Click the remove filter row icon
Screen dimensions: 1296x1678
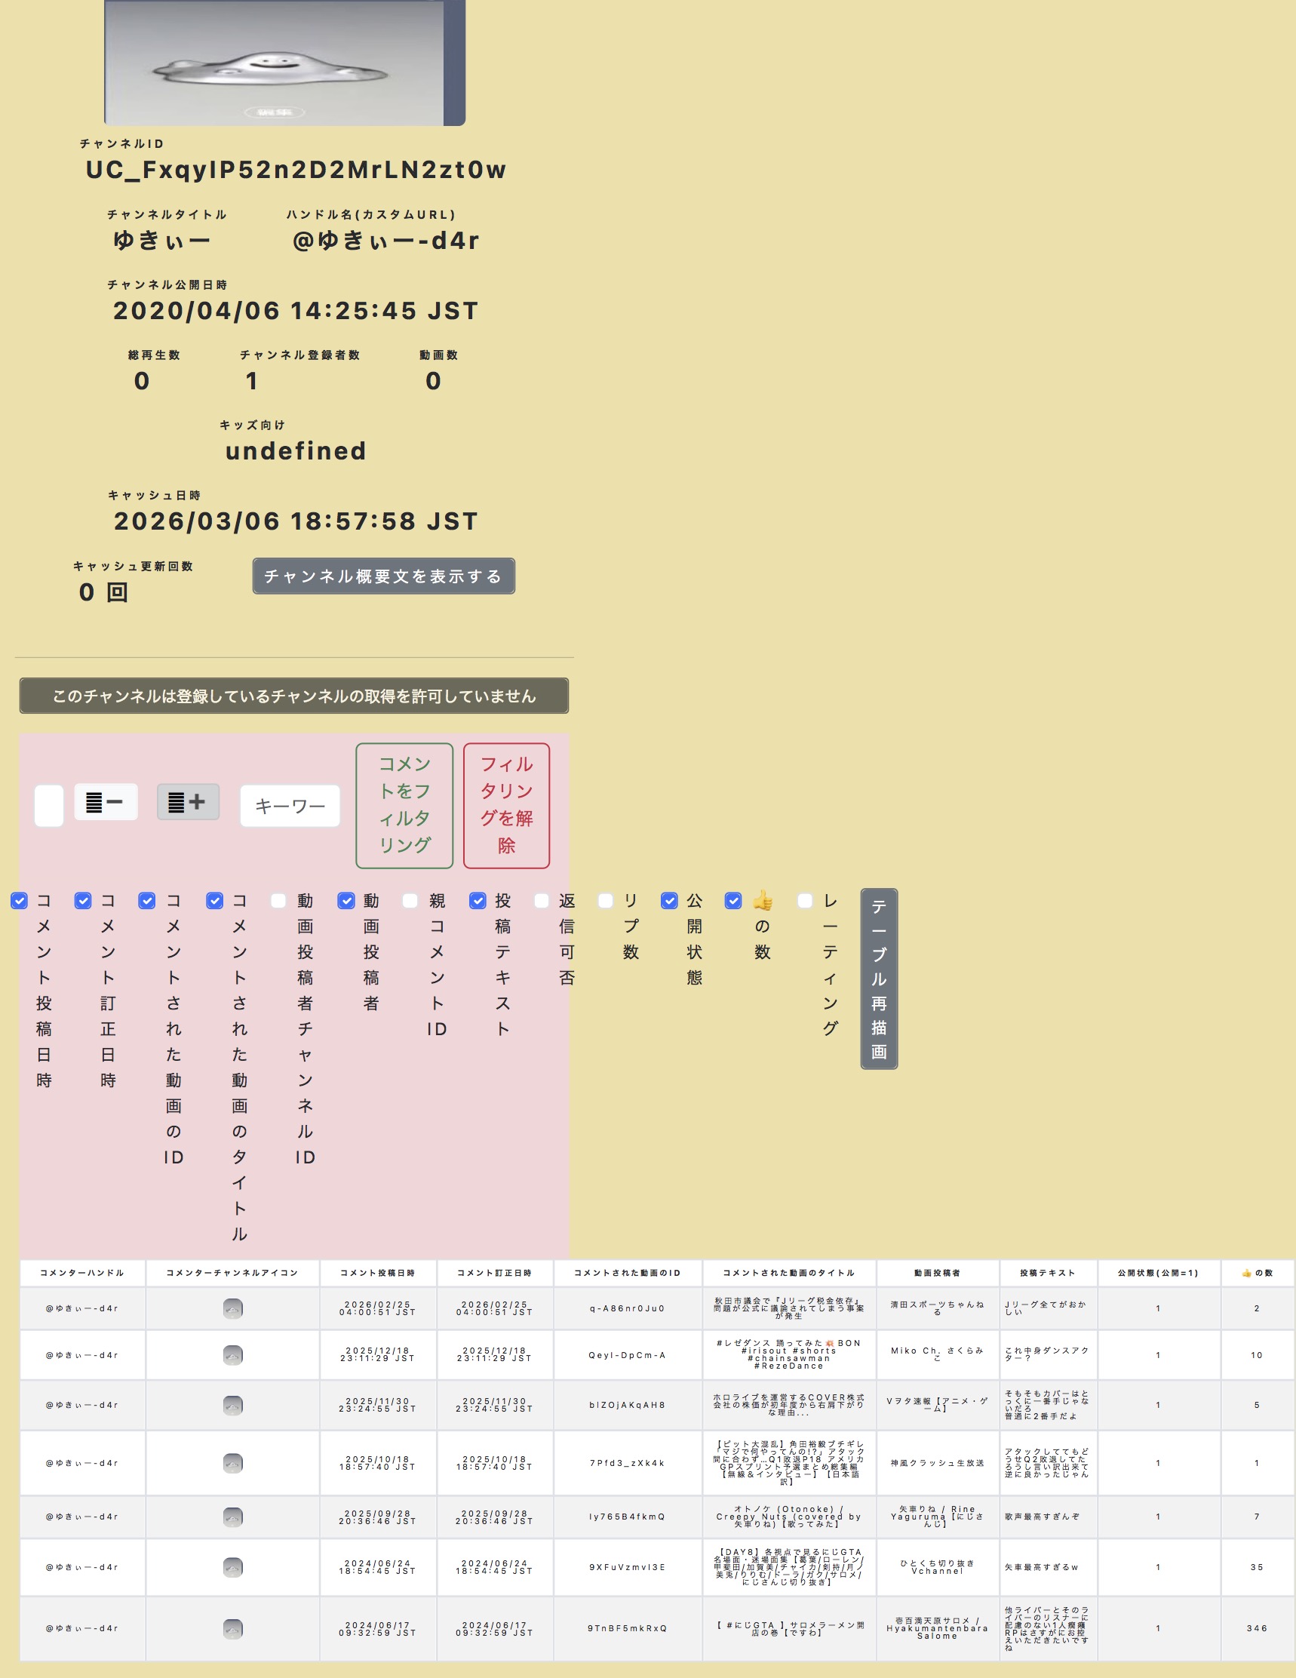pyautogui.click(x=106, y=802)
